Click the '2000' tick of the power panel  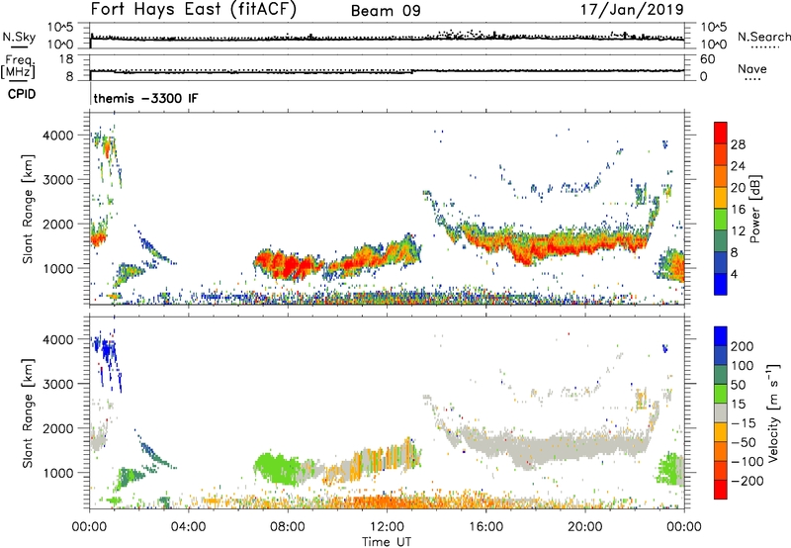[x=58, y=224]
